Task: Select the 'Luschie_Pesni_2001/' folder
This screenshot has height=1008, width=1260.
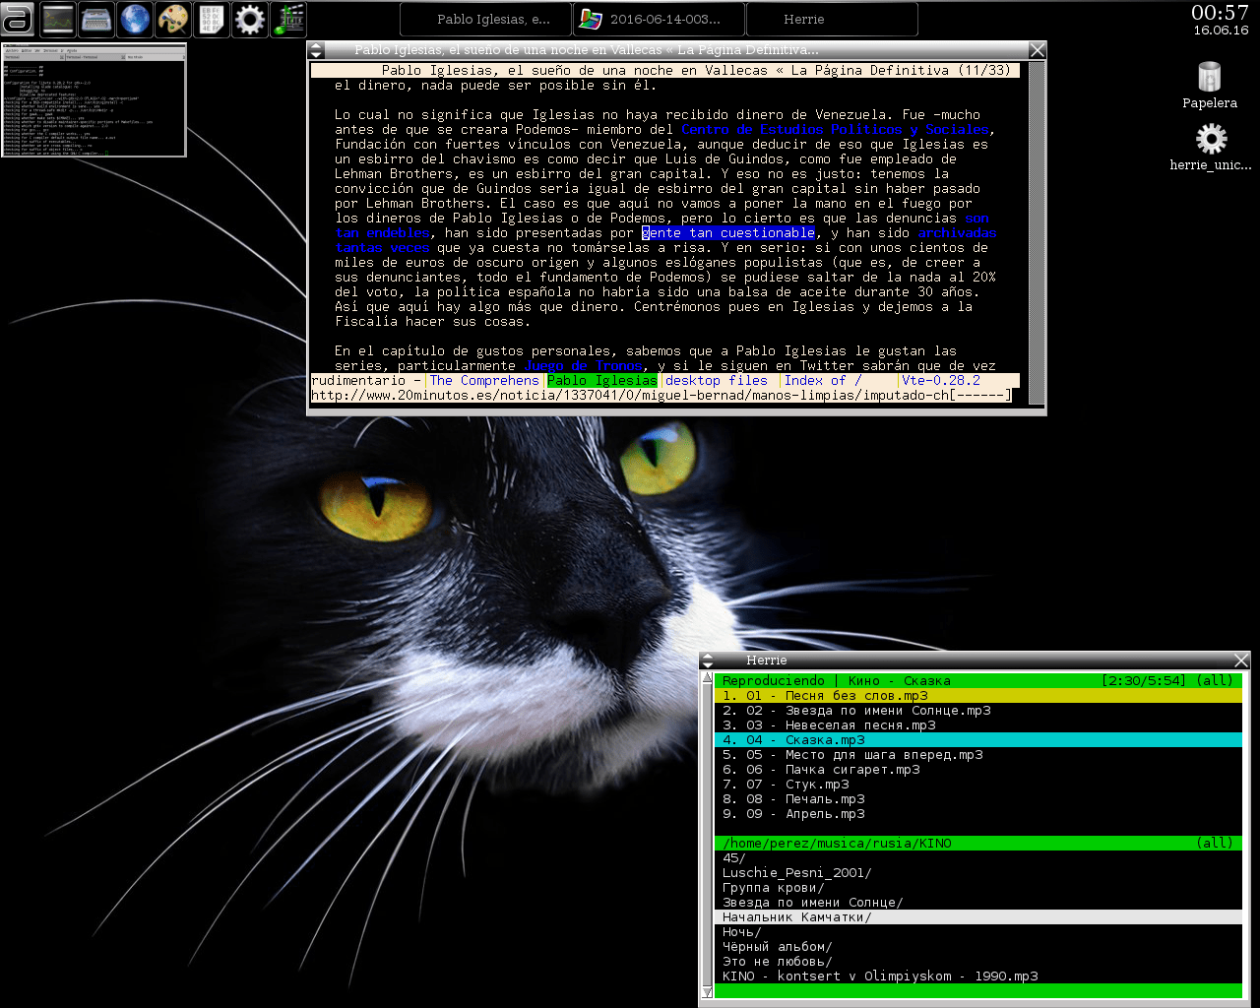Action: (978, 873)
